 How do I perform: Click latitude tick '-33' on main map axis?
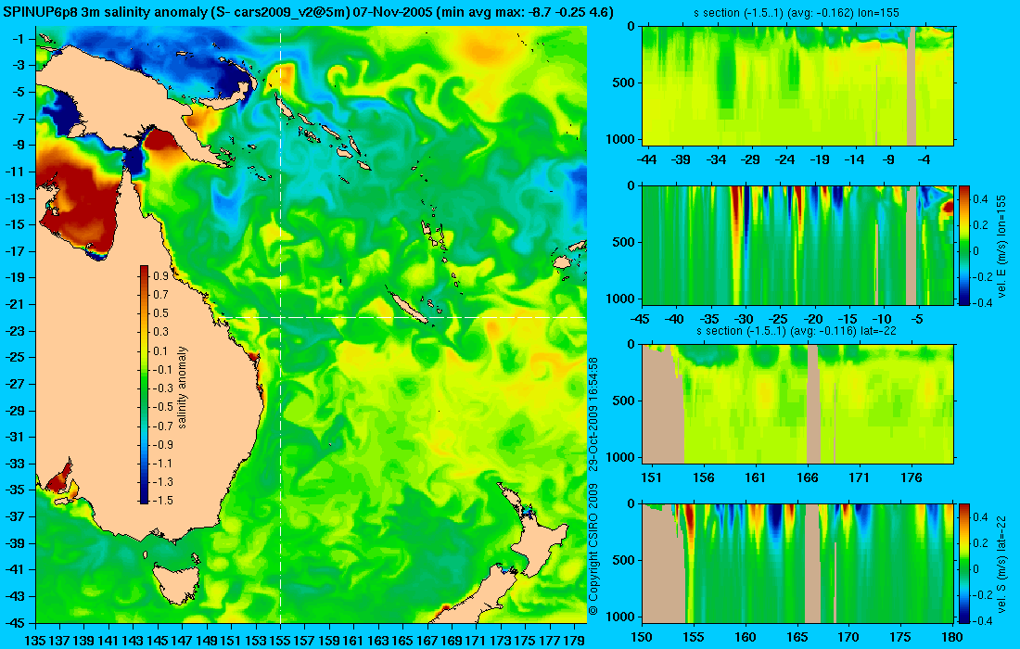[15, 464]
